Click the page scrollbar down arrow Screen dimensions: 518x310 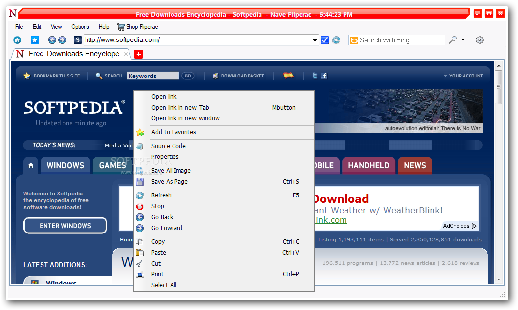tap(499, 280)
